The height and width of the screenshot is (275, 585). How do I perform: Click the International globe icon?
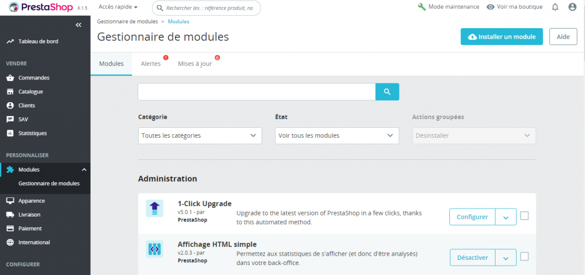point(11,242)
